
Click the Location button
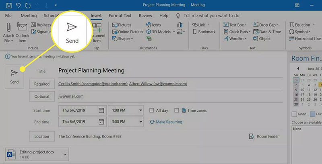[x=42, y=136]
